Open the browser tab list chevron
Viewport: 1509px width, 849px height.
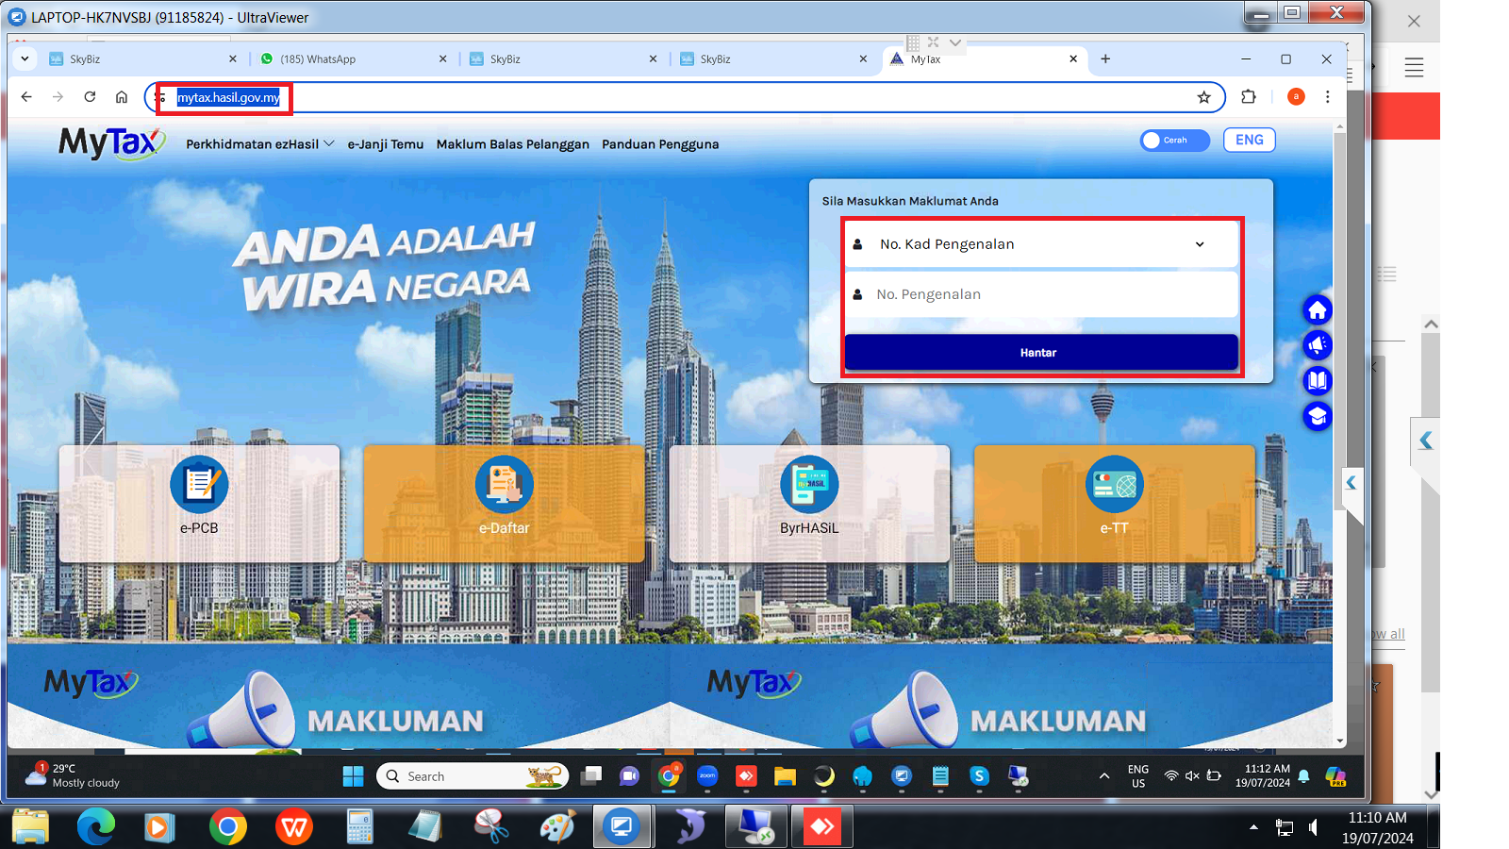pyautogui.click(x=25, y=58)
